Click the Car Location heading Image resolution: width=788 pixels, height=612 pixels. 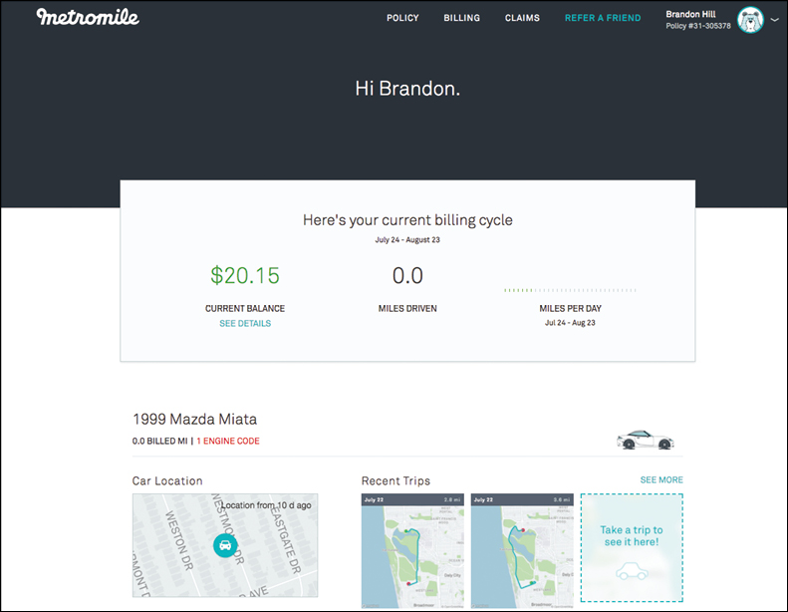tap(167, 480)
